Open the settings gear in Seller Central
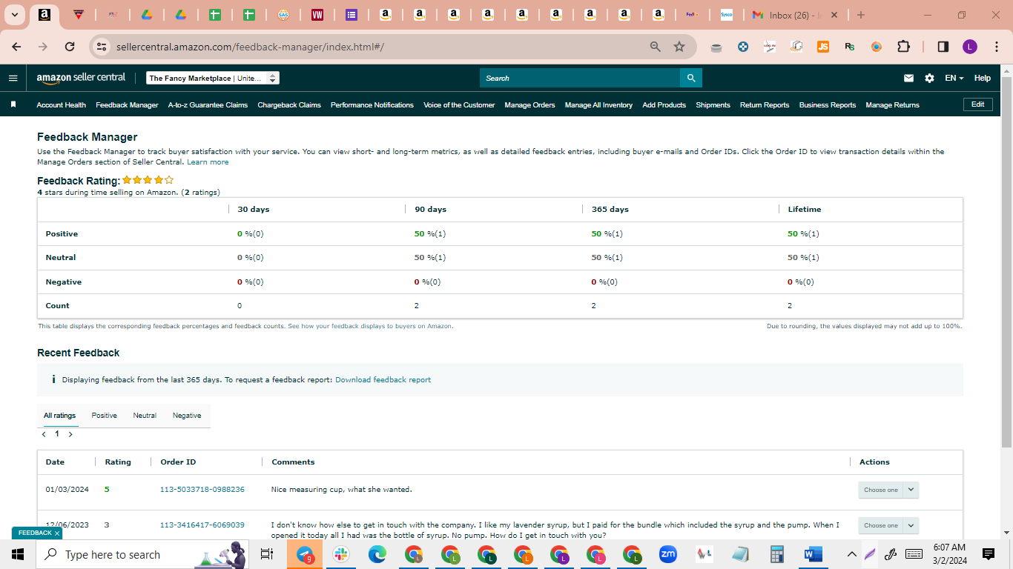This screenshot has height=569, width=1013. tap(929, 78)
